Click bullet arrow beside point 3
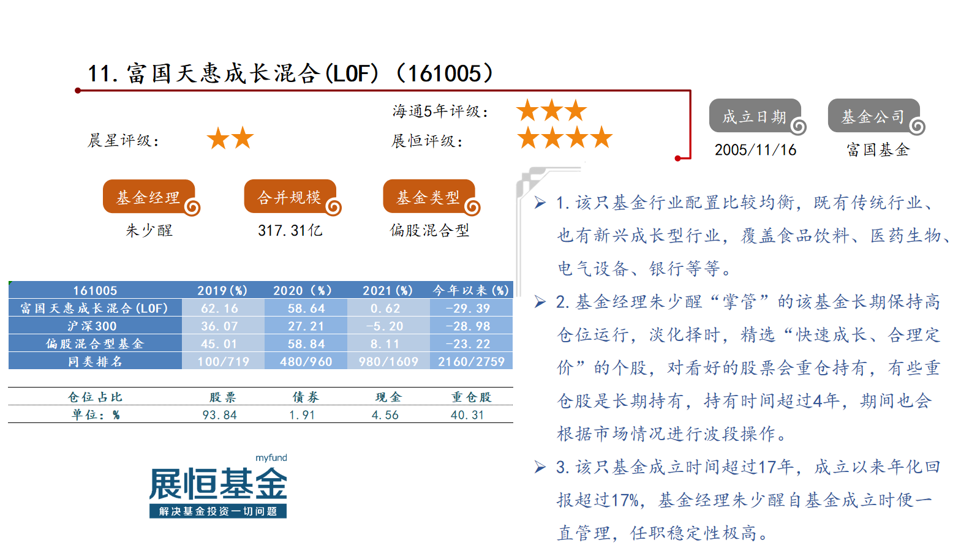 click(x=540, y=467)
